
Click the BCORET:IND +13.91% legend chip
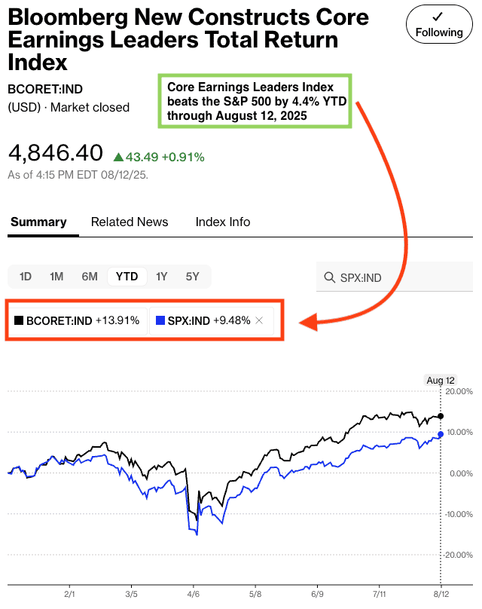pyautogui.click(x=78, y=320)
